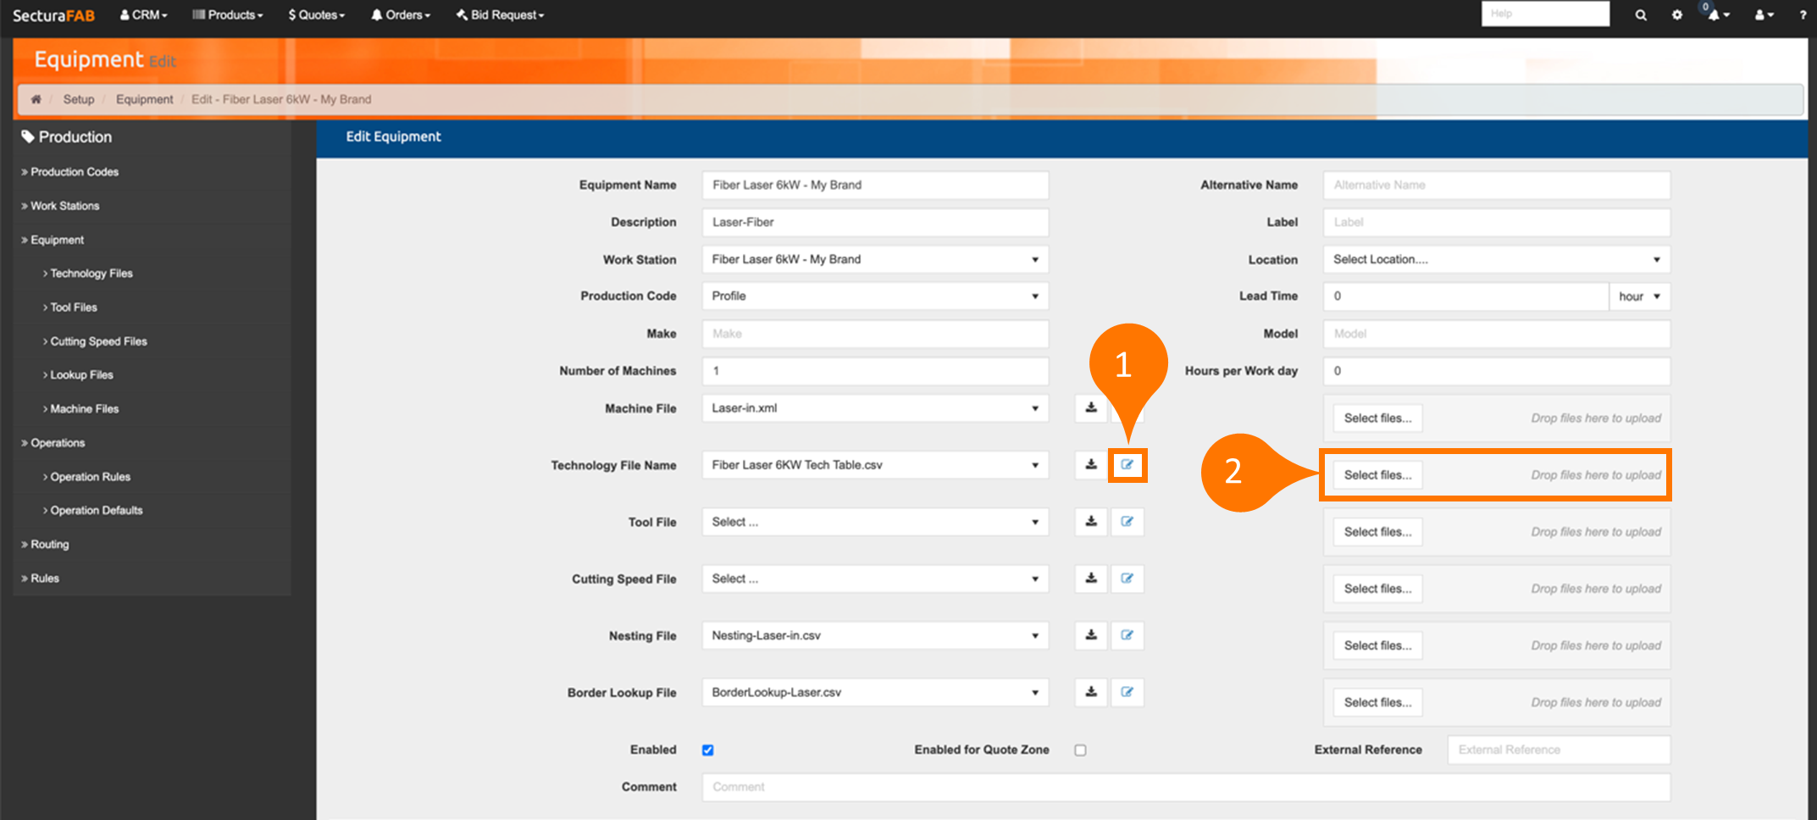Click the edit icon for Technology File Name
The height and width of the screenshot is (820, 1817).
pyautogui.click(x=1127, y=465)
